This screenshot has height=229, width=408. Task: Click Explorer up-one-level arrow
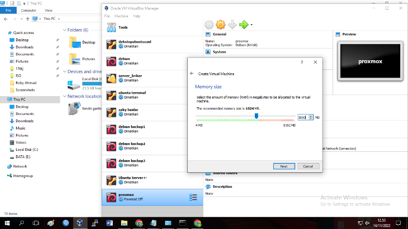tap(28, 19)
